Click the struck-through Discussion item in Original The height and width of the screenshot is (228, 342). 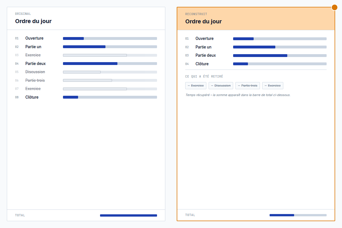click(35, 72)
